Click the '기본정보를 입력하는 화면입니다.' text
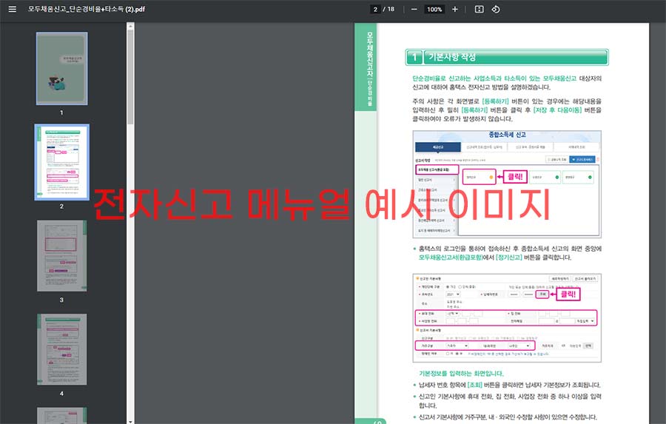The height and width of the screenshot is (424, 666). click(x=461, y=374)
